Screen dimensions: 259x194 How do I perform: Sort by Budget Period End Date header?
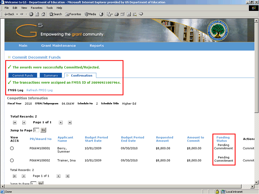pos(133,139)
